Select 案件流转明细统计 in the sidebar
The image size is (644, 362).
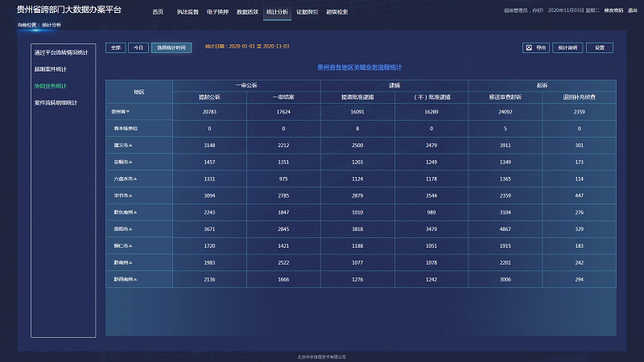56,102
